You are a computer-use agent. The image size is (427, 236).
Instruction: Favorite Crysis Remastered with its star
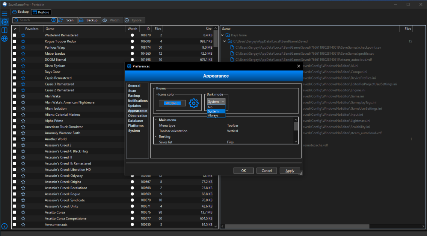[23, 78]
